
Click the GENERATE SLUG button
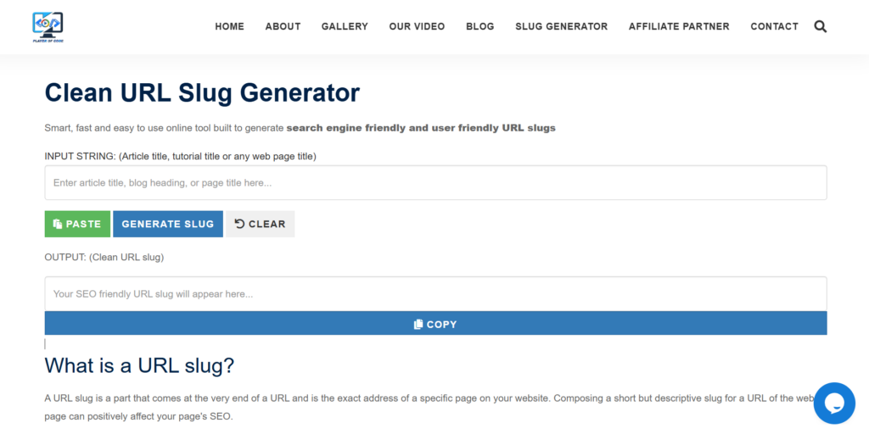[168, 224]
